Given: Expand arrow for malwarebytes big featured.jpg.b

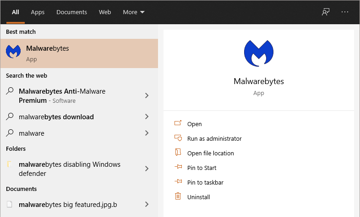Looking at the screenshot, I should (147, 204).
